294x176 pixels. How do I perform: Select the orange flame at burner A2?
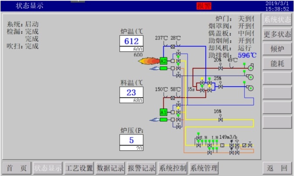[x=148, y=61]
